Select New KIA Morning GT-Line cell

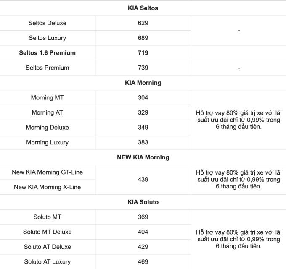coord(48,172)
